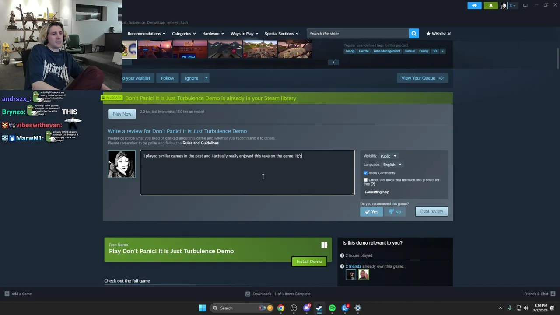The height and width of the screenshot is (315, 560).
Task: Open the Friends & Chat icon
Action: [553, 294]
